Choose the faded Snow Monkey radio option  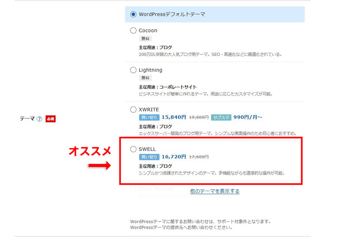(133, 189)
